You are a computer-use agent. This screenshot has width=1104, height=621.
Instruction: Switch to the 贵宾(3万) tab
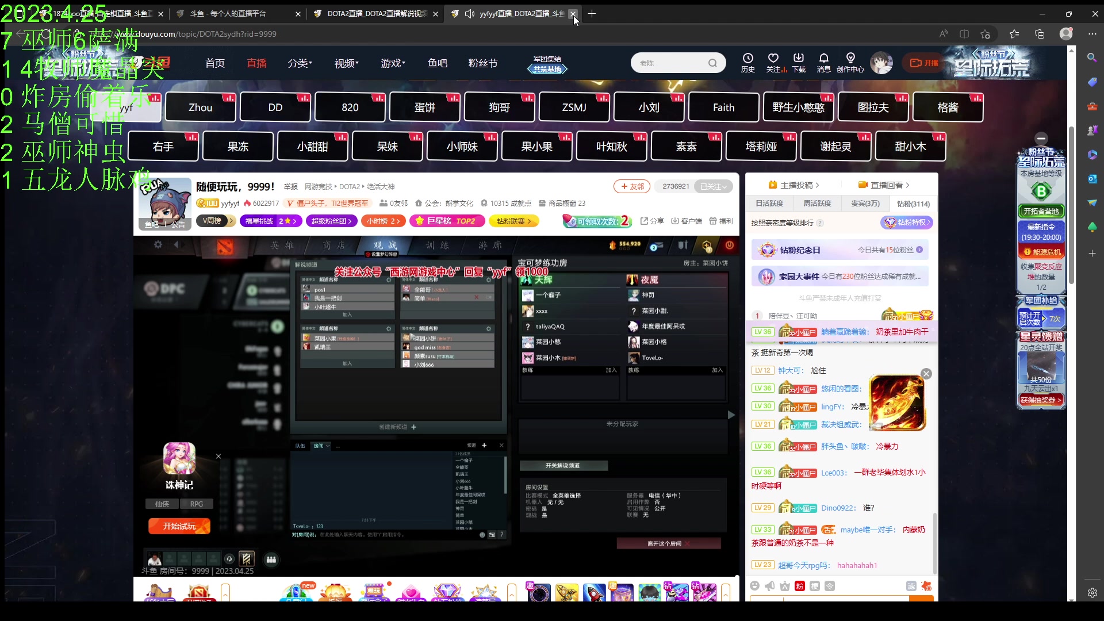[x=865, y=204]
